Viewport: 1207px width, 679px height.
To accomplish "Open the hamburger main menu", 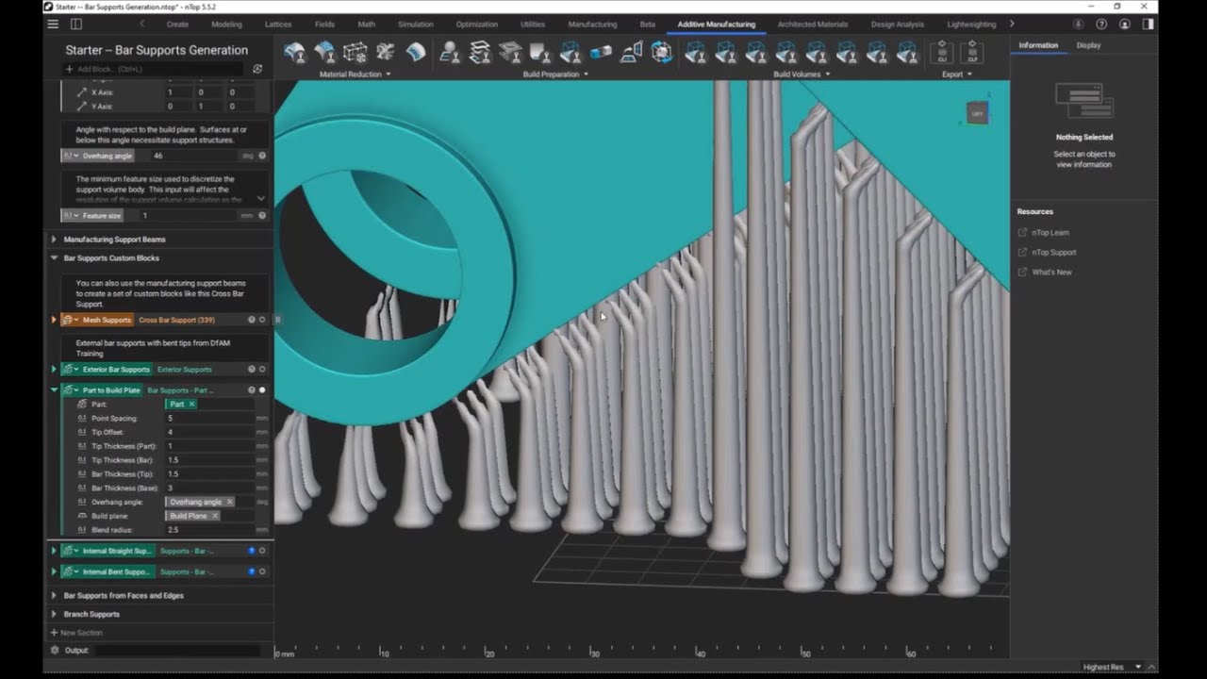I will [x=53, y=24].
